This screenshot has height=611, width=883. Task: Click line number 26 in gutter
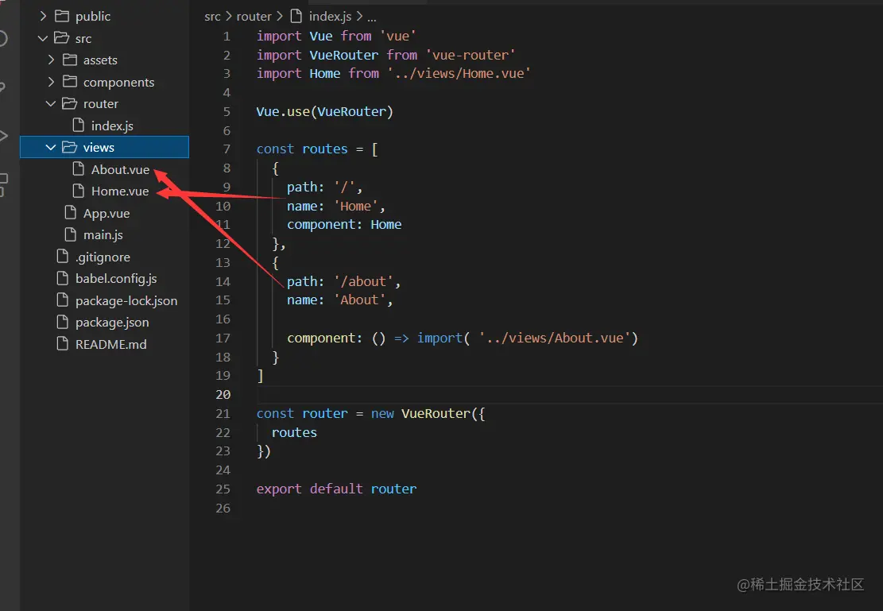click(223, 508)
